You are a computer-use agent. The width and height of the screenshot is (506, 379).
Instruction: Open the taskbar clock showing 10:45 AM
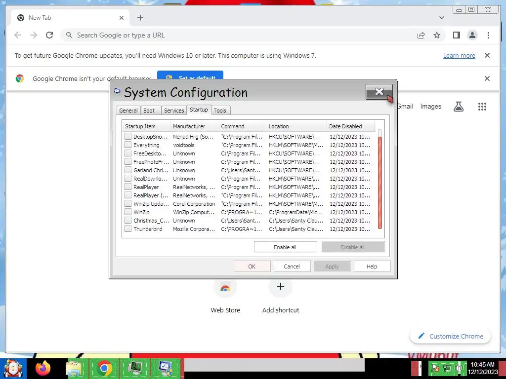[482, 368]
